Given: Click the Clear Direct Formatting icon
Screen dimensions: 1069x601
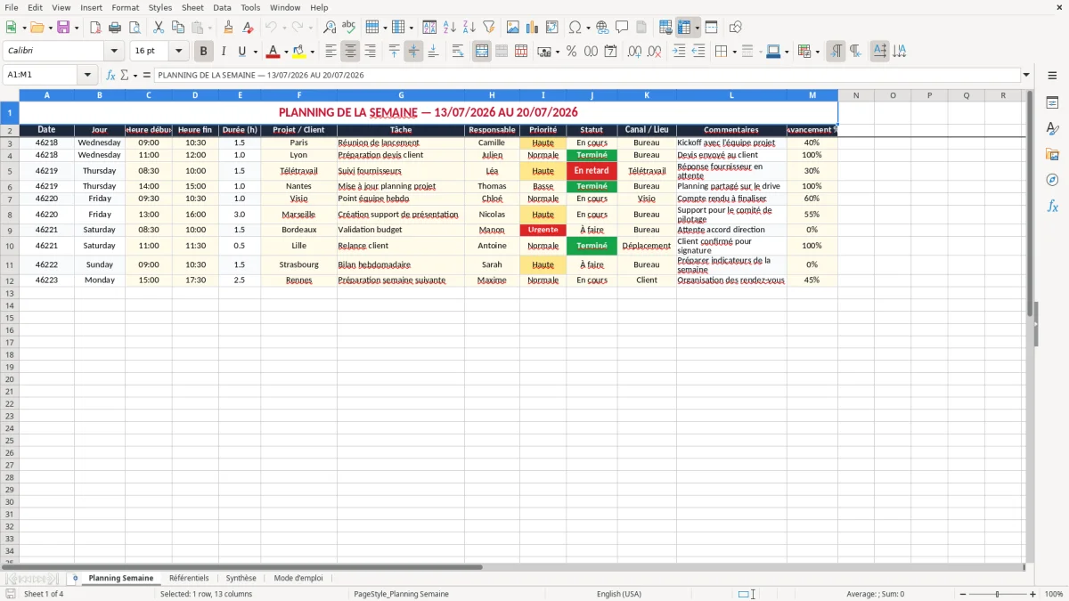Looking at the screenshot, I should (248, 28).
